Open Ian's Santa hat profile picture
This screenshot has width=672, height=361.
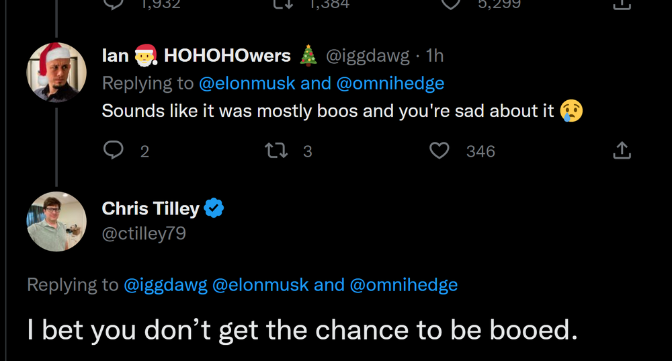pyautogui.click(x=56, y=71)
